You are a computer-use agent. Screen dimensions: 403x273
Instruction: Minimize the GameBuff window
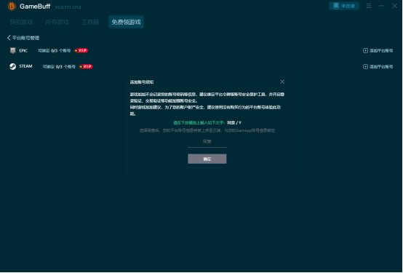pyautogui.click(x=381, y=6)
